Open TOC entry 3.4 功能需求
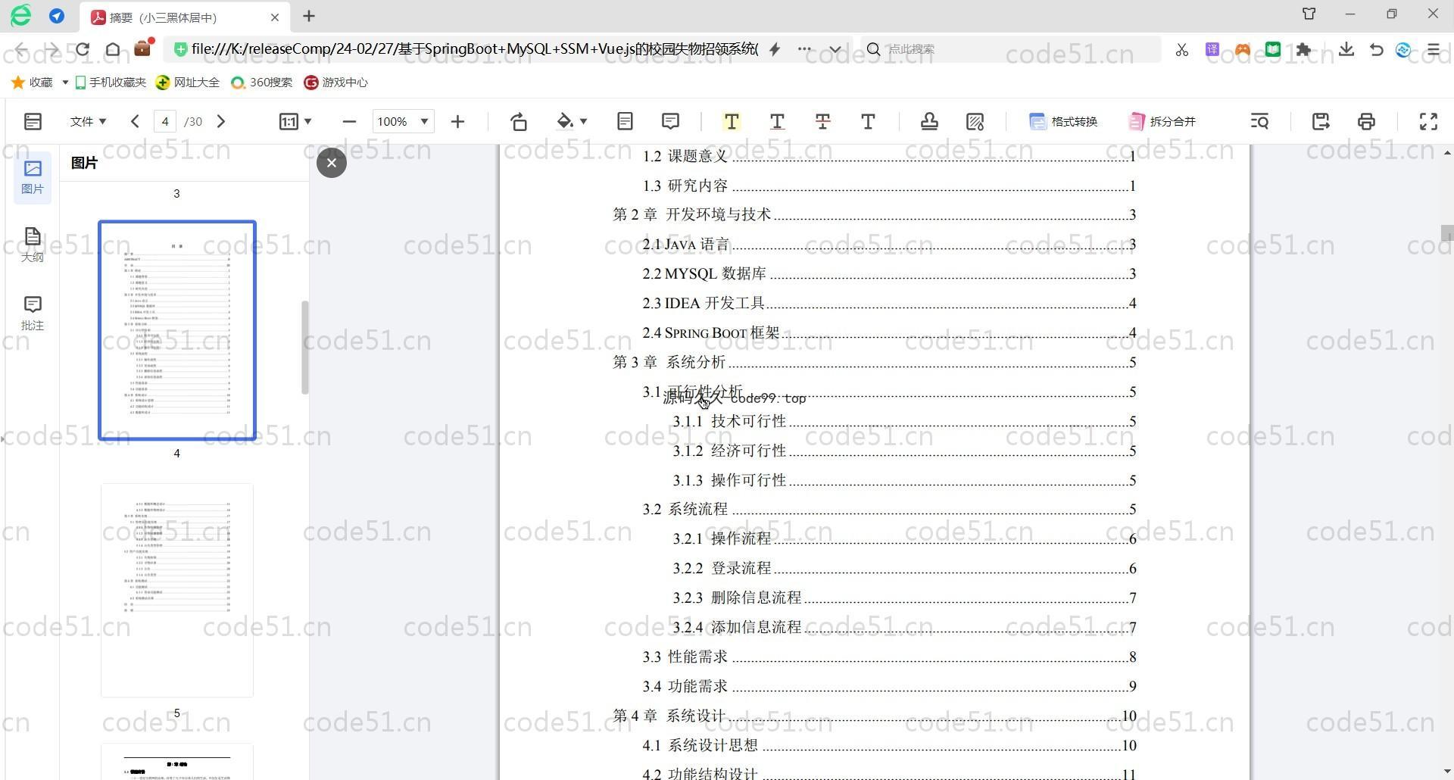 tap(889, 686)
